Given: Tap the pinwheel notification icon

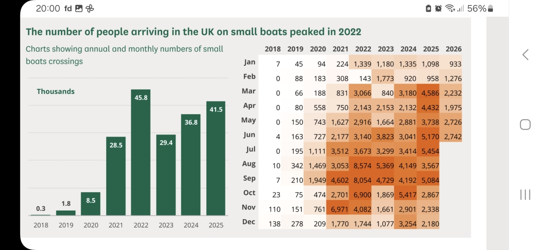Looking at the screenshot, I should point(90,8).
